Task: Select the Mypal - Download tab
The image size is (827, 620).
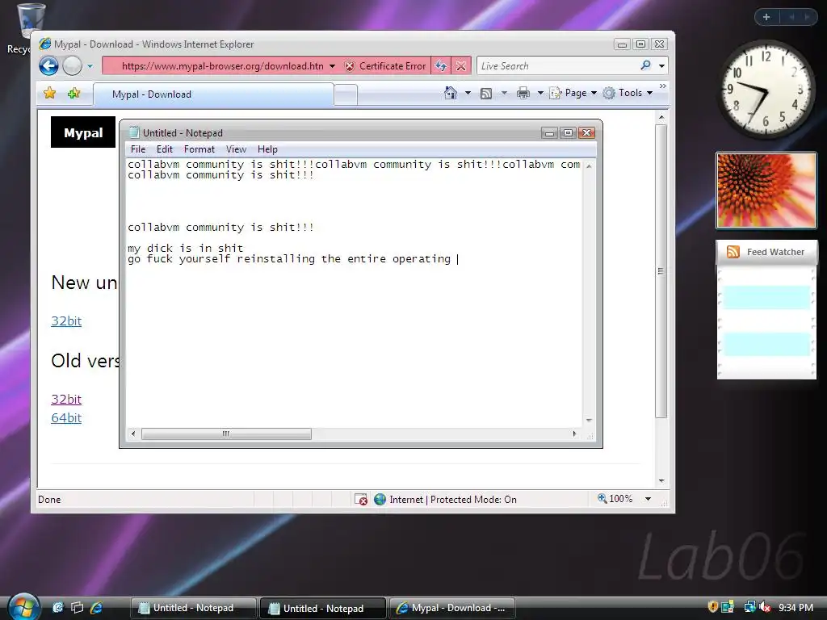Action: [213, 94]
